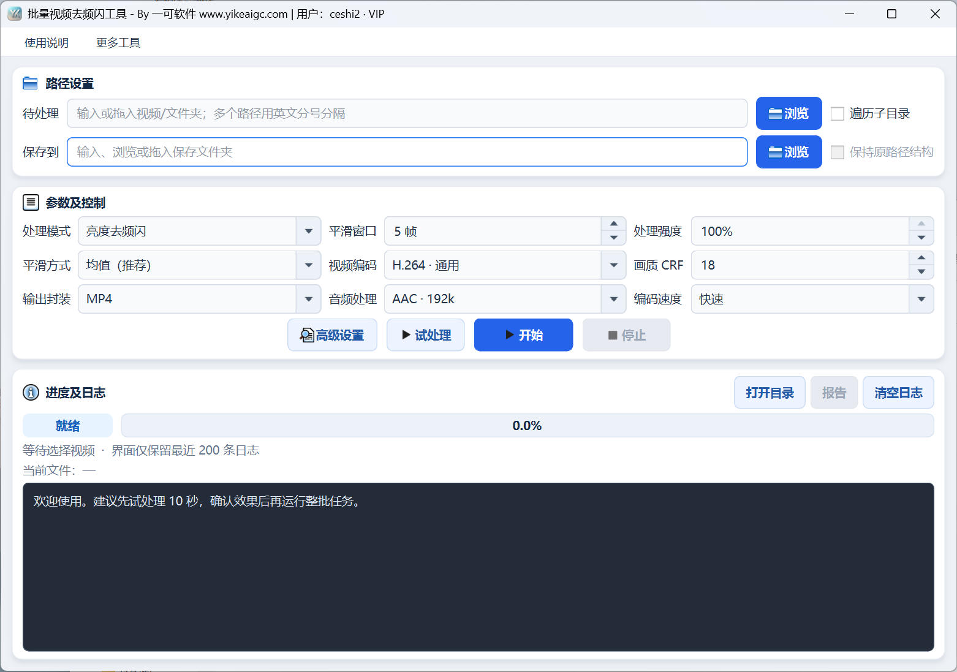This screenshot has height=672, width=957.
Task: Focus the 待处理 path input field
Action: click(x=407, y=113)
